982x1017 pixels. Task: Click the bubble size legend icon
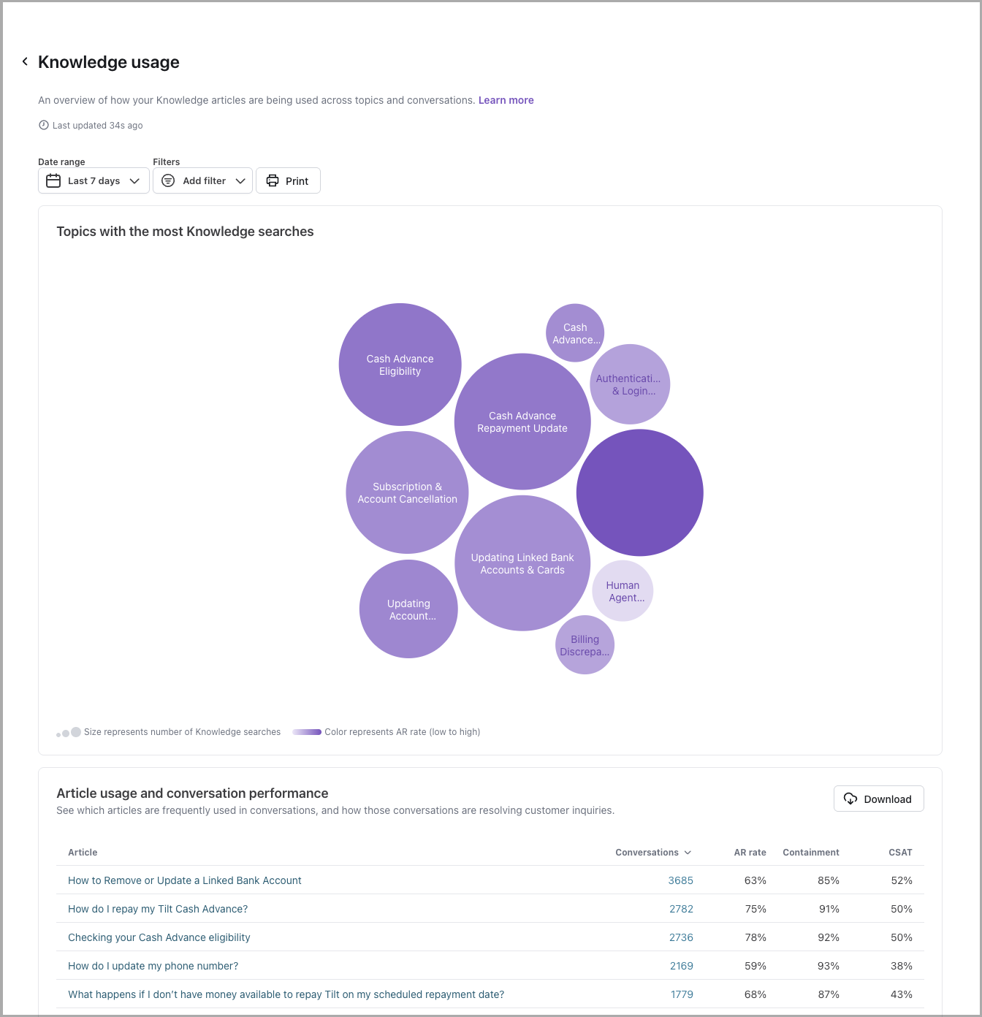[69, 732]
